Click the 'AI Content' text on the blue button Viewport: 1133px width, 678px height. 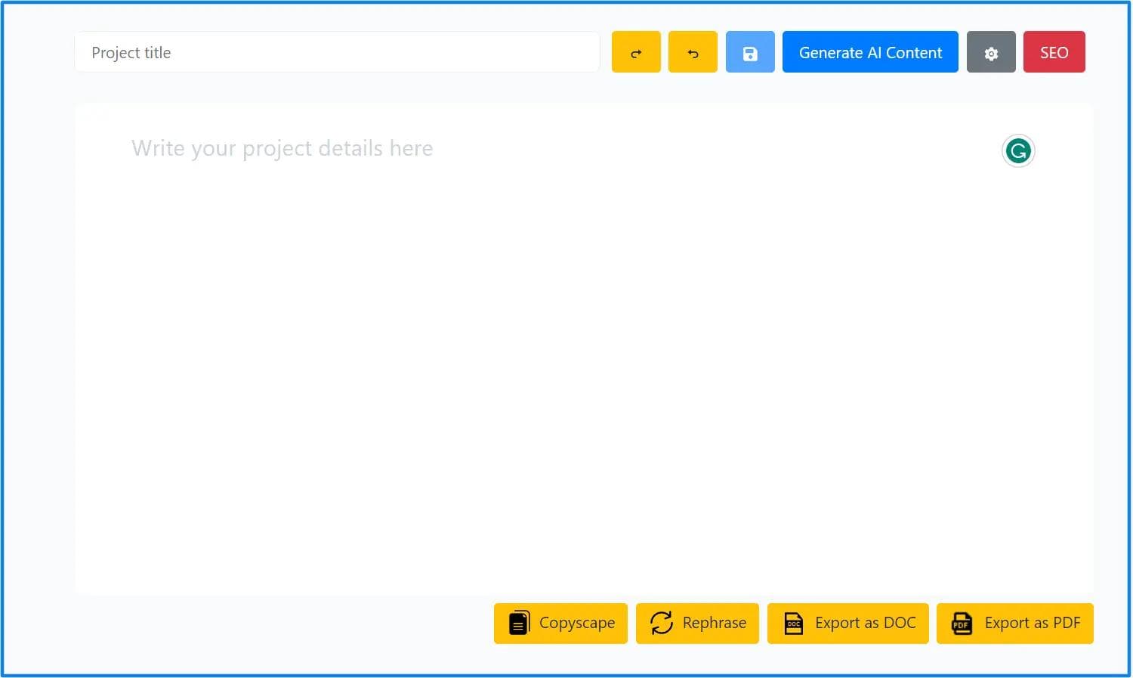905,53
